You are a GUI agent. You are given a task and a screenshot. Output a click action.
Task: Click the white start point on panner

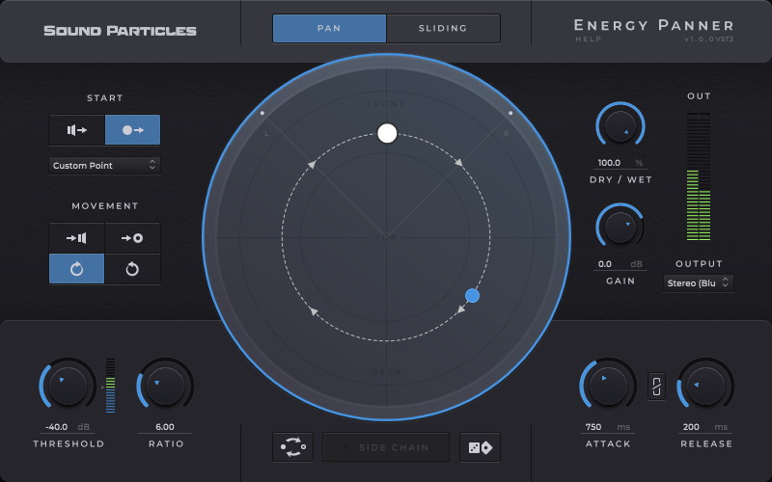[387, 133]
